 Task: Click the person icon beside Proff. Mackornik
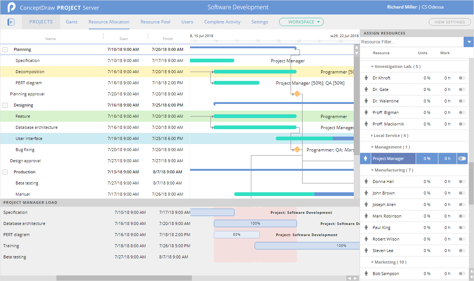click(x=366, y=124)
